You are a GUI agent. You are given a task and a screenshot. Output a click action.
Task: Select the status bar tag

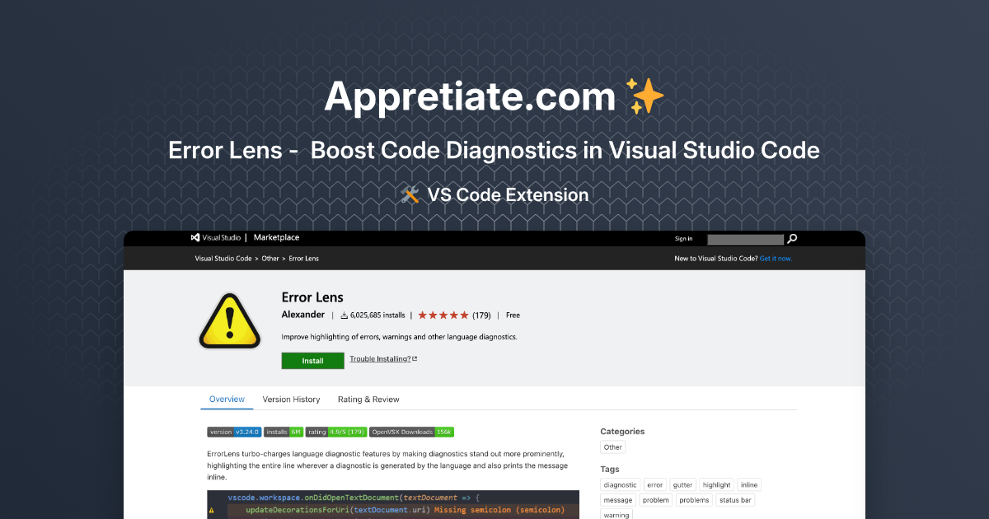(x=735, y=500)
